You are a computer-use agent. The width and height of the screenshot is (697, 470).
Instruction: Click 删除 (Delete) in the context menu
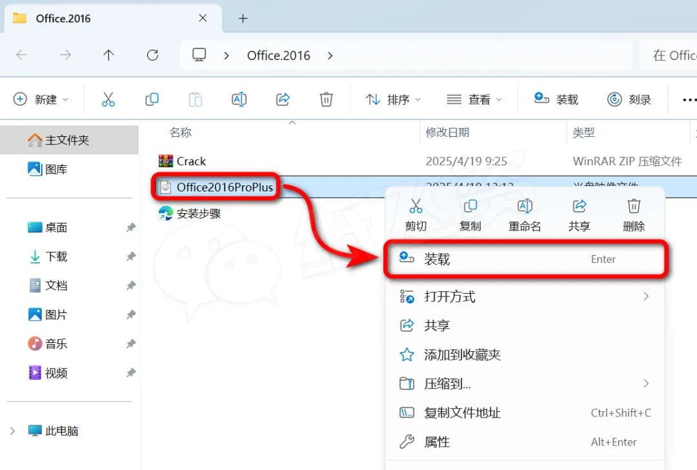tap(634, 215)
